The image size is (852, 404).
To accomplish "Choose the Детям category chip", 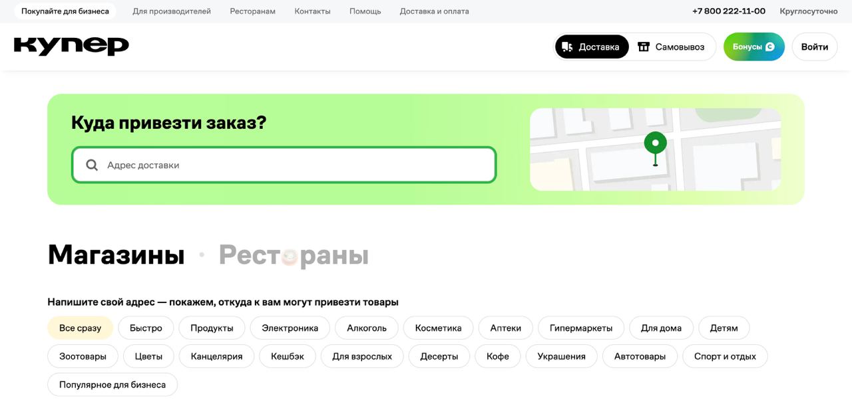I will [x=724, y=328].
